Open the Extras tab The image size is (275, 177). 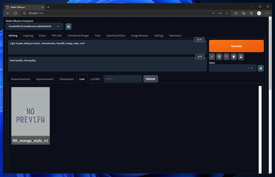(x=42, y=35)
